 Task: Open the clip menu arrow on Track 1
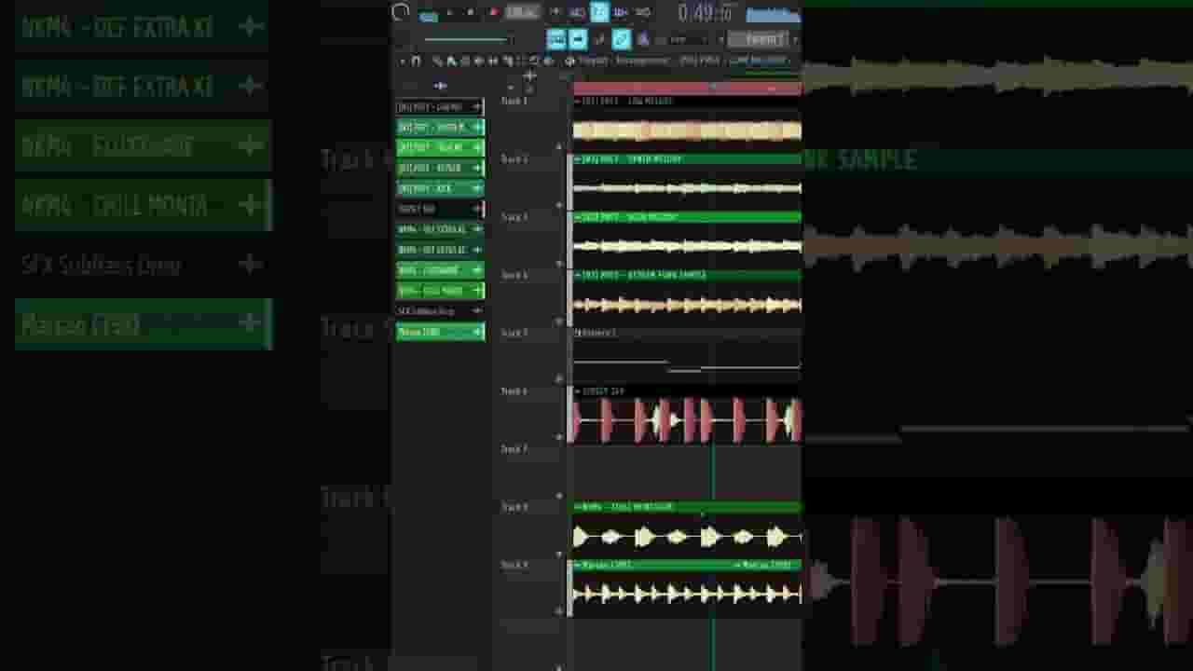click(x=578, y=101)
